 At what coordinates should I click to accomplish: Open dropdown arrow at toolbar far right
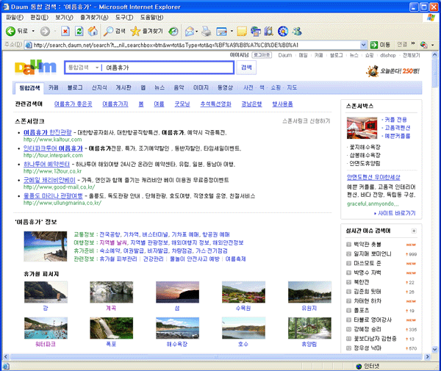point(433,45)
